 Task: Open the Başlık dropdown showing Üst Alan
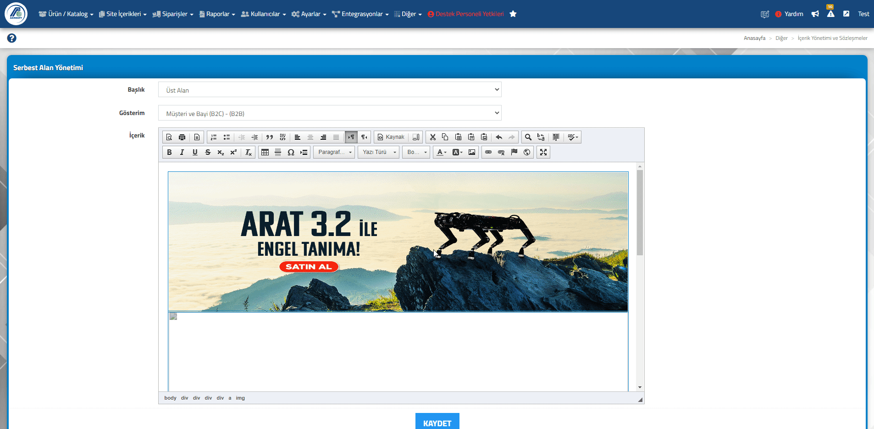(x=330, y=90)
